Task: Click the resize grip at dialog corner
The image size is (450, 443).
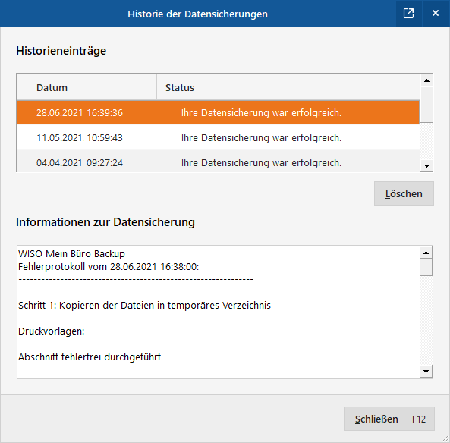Action: (445, 438)
